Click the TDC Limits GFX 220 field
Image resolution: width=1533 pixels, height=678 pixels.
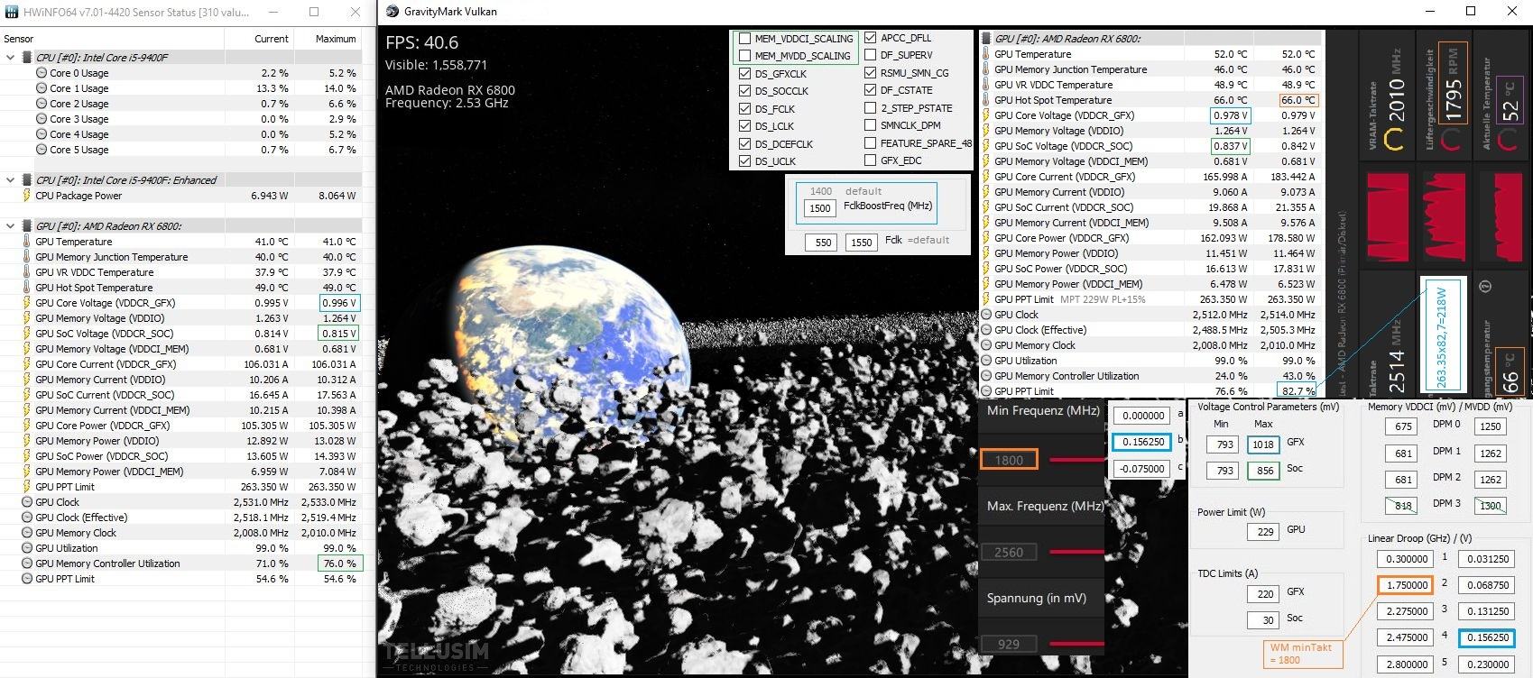point(1263,594)
